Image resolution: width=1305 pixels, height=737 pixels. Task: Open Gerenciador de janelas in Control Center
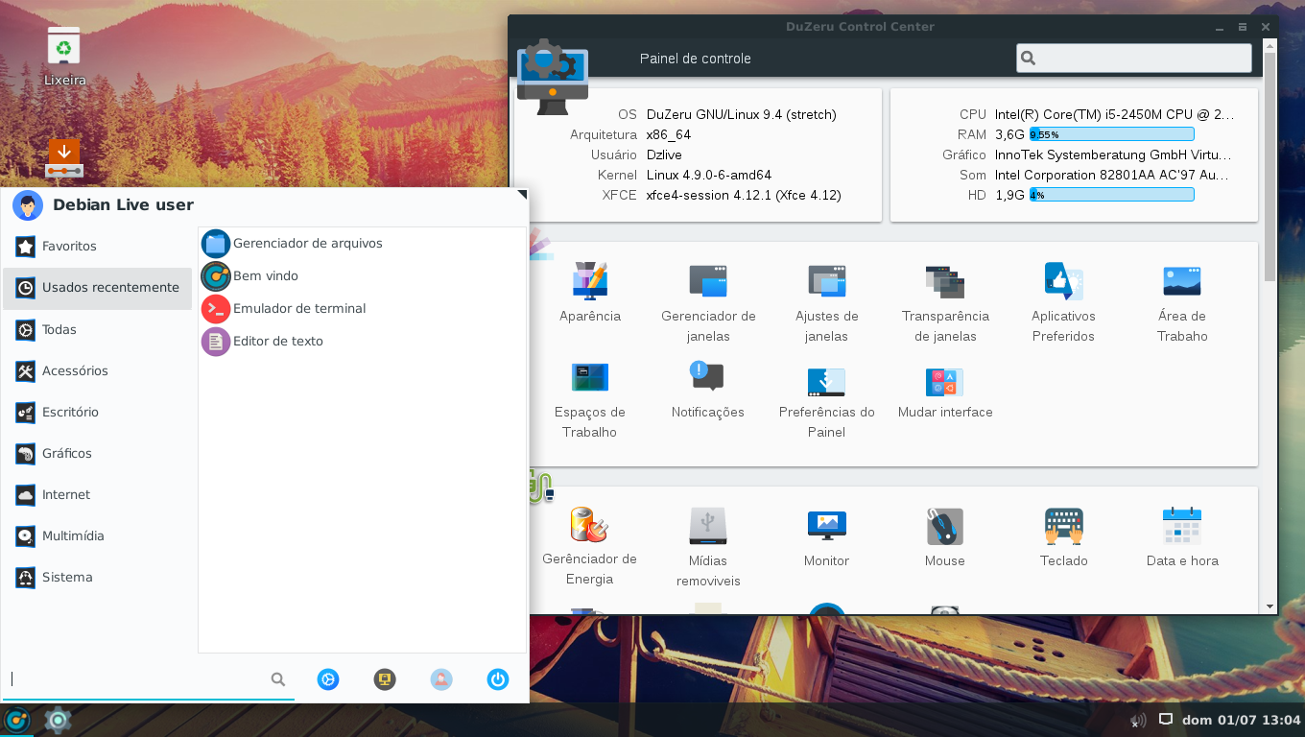pyautogui.click(x=708, y=280)
